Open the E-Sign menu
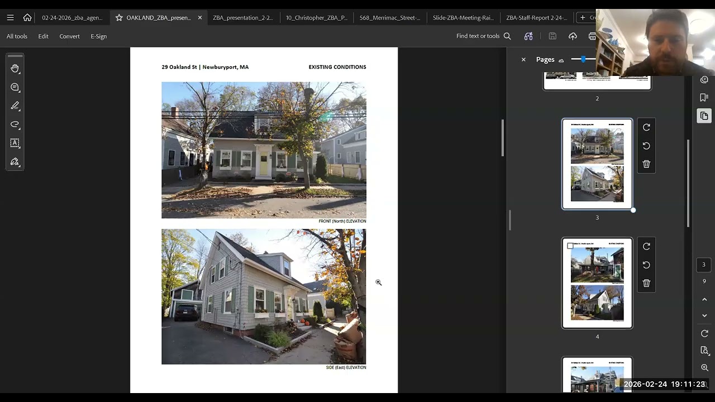The image size is (715, 402). click(99, 36)
